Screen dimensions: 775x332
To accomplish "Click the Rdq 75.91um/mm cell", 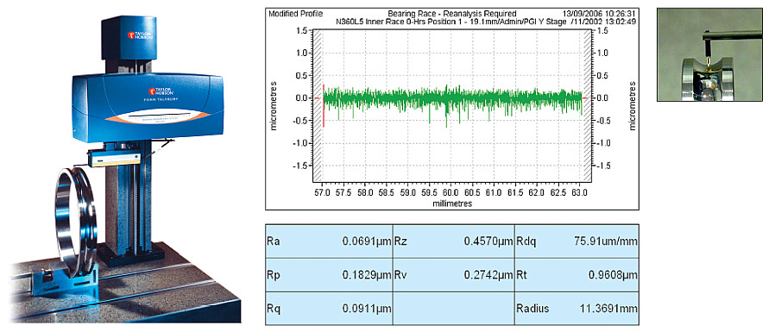I will [577, 241].
